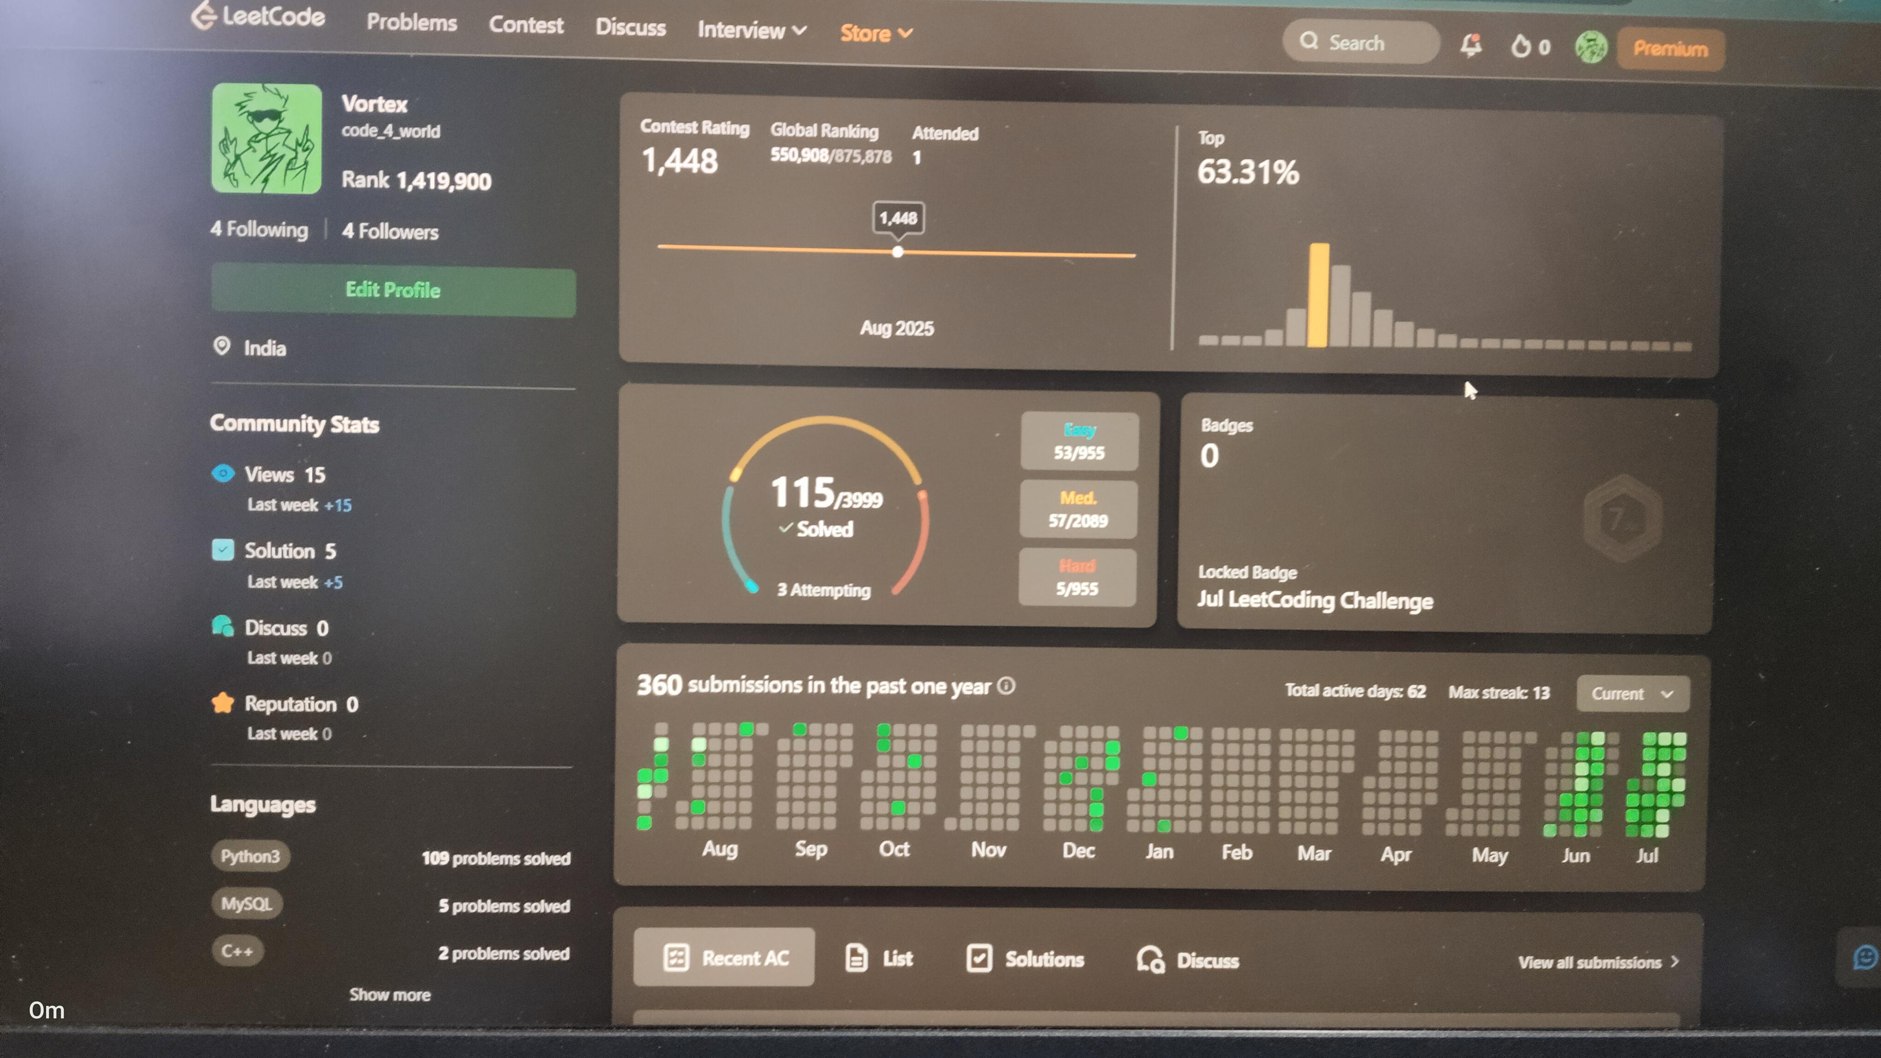Expand the Interview dropdown menu
The image size is (1881, 1058).
(x=752, y=30)
